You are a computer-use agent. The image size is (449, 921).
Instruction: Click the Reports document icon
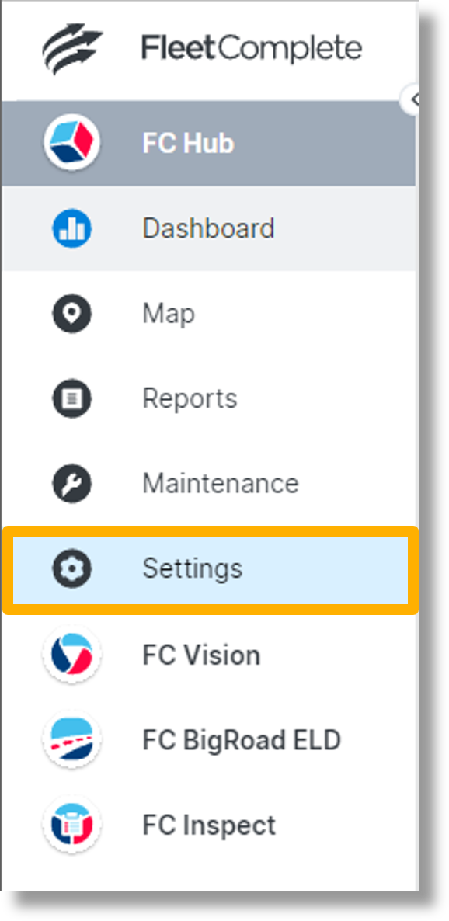71,398
